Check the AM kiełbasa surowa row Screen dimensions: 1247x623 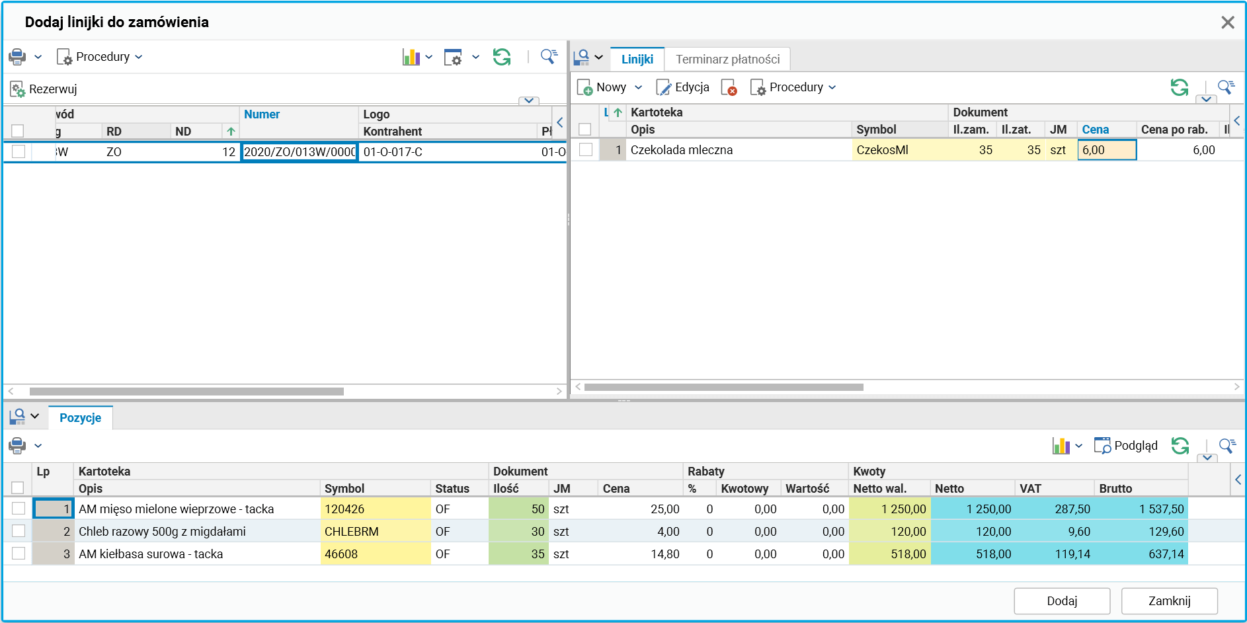pyautogui.click(x=19, y=554)
